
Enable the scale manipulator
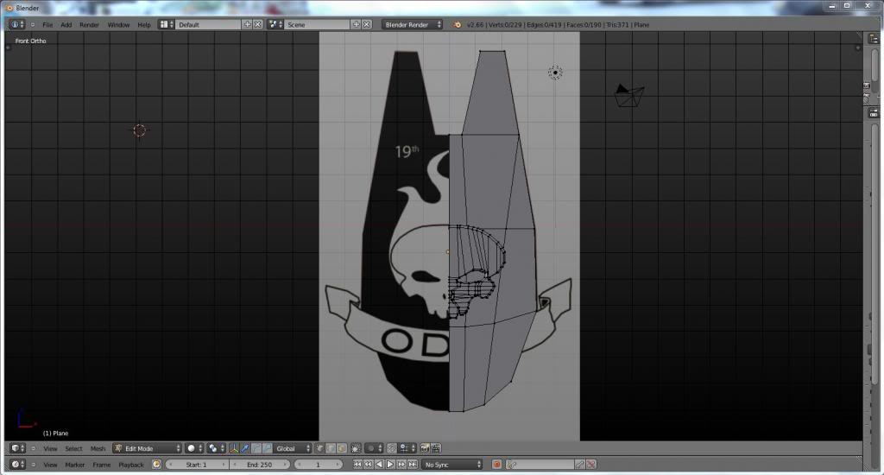[267, 448]
